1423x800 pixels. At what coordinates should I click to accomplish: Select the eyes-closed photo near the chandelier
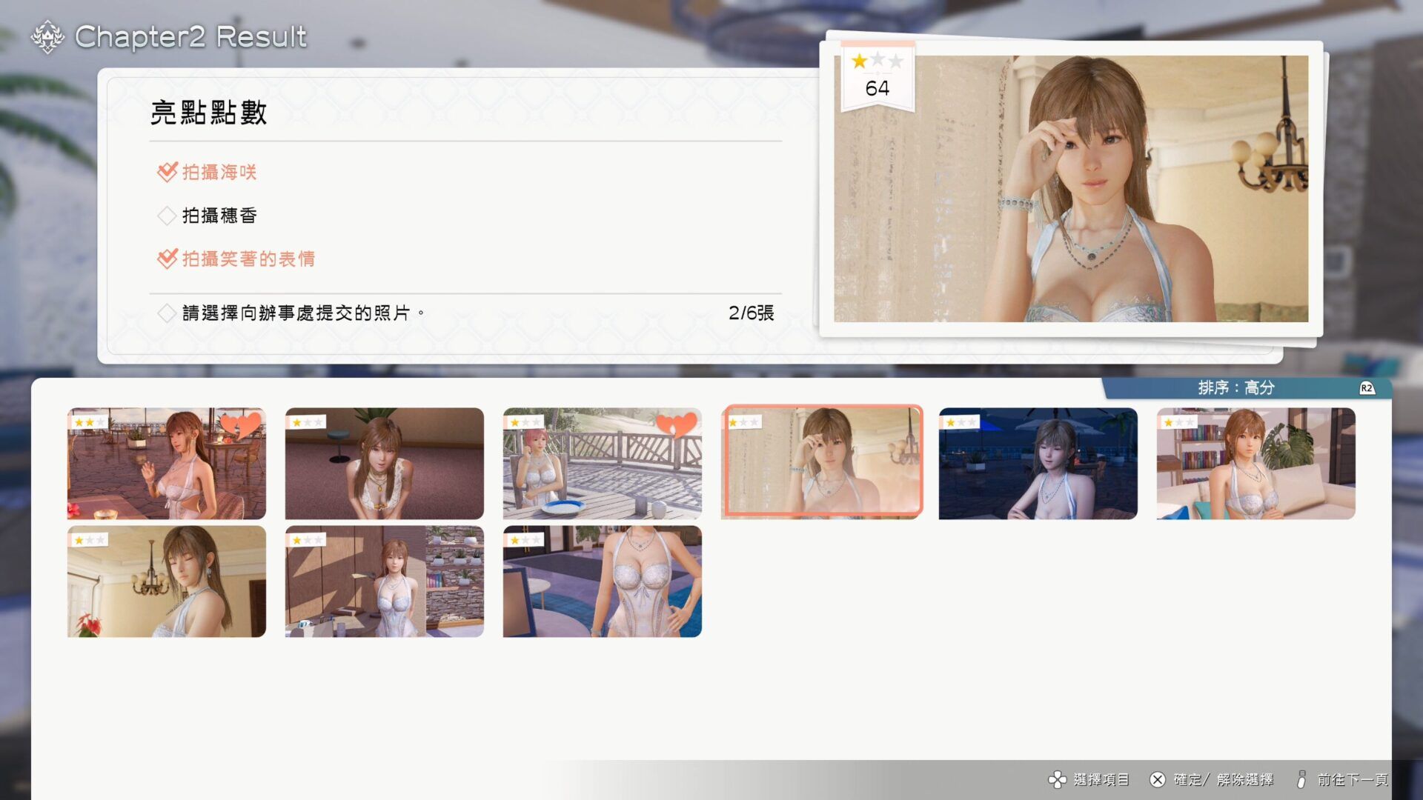tap(167, 581)
